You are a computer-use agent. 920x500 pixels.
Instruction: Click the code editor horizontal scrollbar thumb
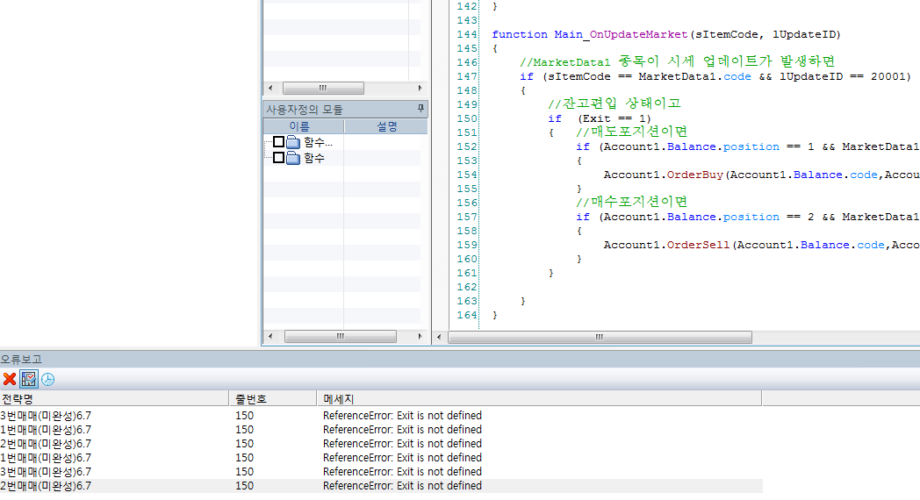pyautogui.click(x=600, y=337)
